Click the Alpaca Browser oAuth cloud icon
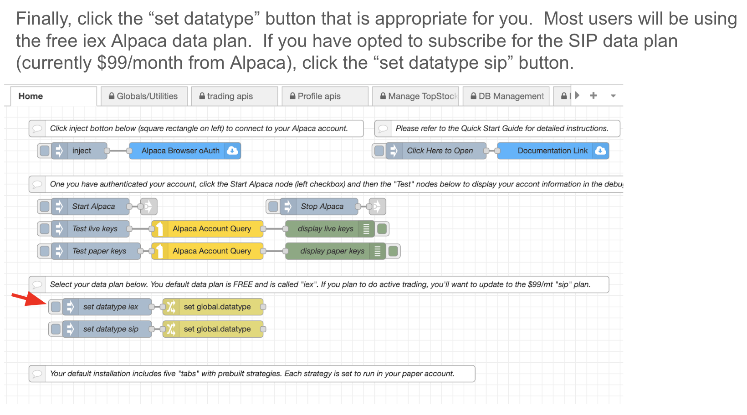 pos(232,151)
